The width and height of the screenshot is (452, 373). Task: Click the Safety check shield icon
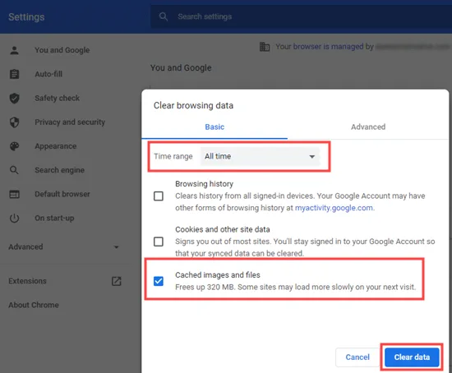[14, 98]
